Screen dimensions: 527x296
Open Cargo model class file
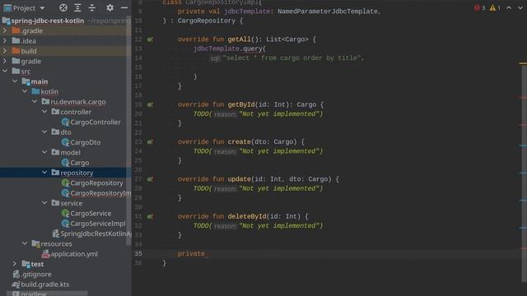[x=80, y=163]
